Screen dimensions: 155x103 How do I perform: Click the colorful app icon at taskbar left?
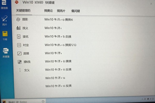tap(4, 102)
